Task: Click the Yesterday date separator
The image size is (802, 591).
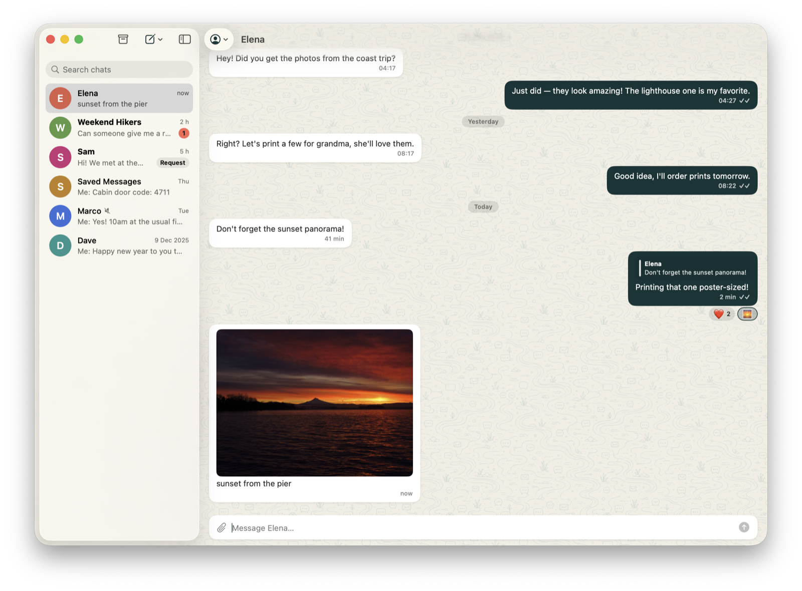Action: (483, 122)
